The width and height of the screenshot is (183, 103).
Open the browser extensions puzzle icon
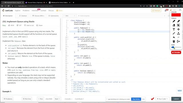[x=170, y=6]
